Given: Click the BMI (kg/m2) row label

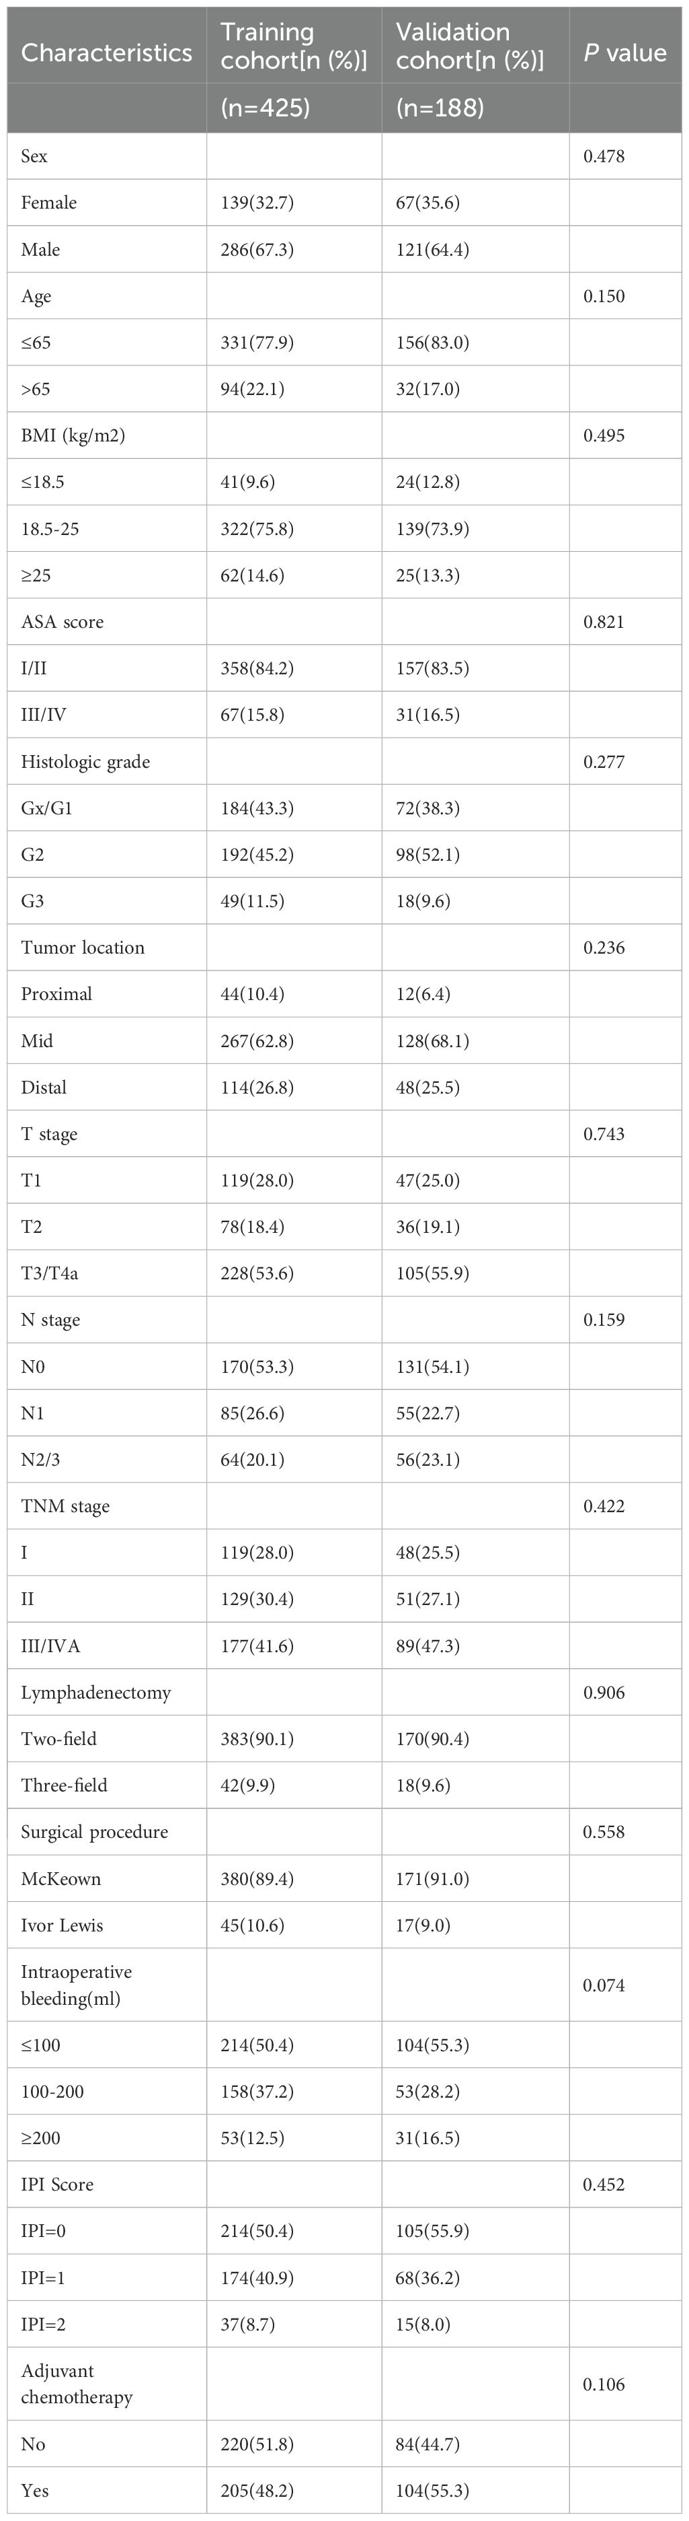Looking at the screenshot, I should [73, 435].
